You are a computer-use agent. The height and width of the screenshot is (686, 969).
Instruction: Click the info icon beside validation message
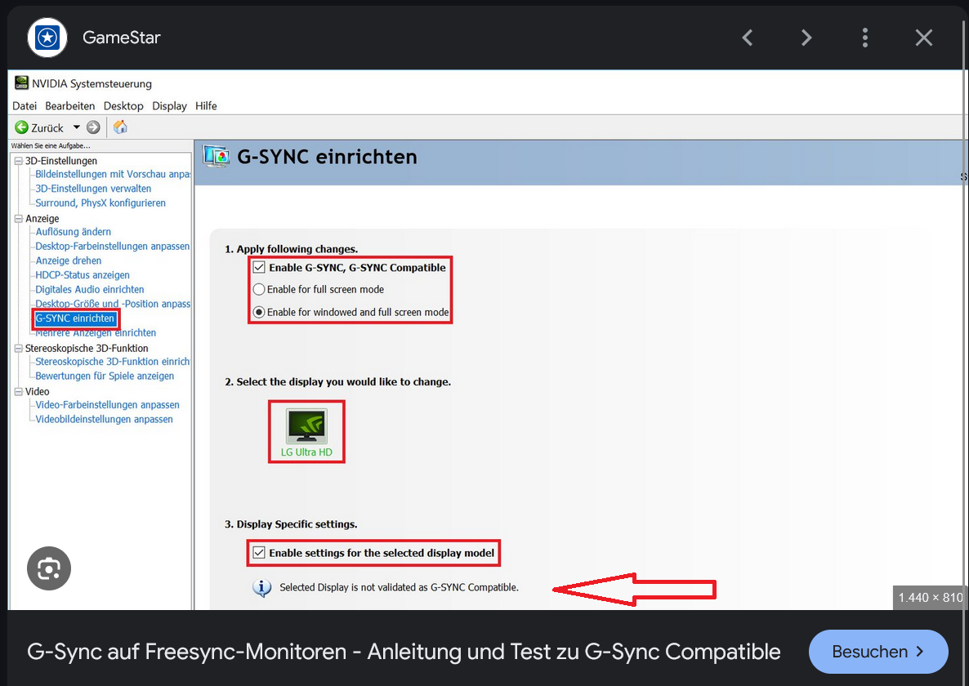click(x=262, y=588)
